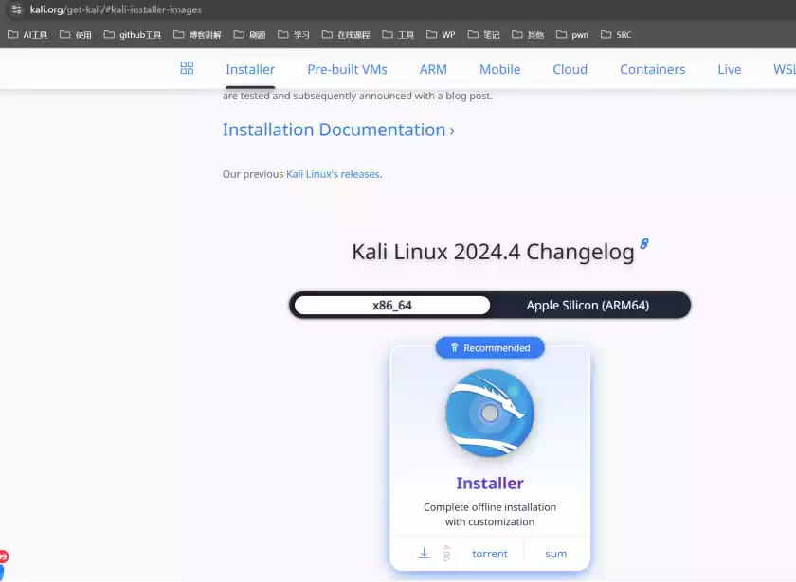Open the sum checksum link
The height and width of the screenshot is (582, 796).
coord(556,554)
